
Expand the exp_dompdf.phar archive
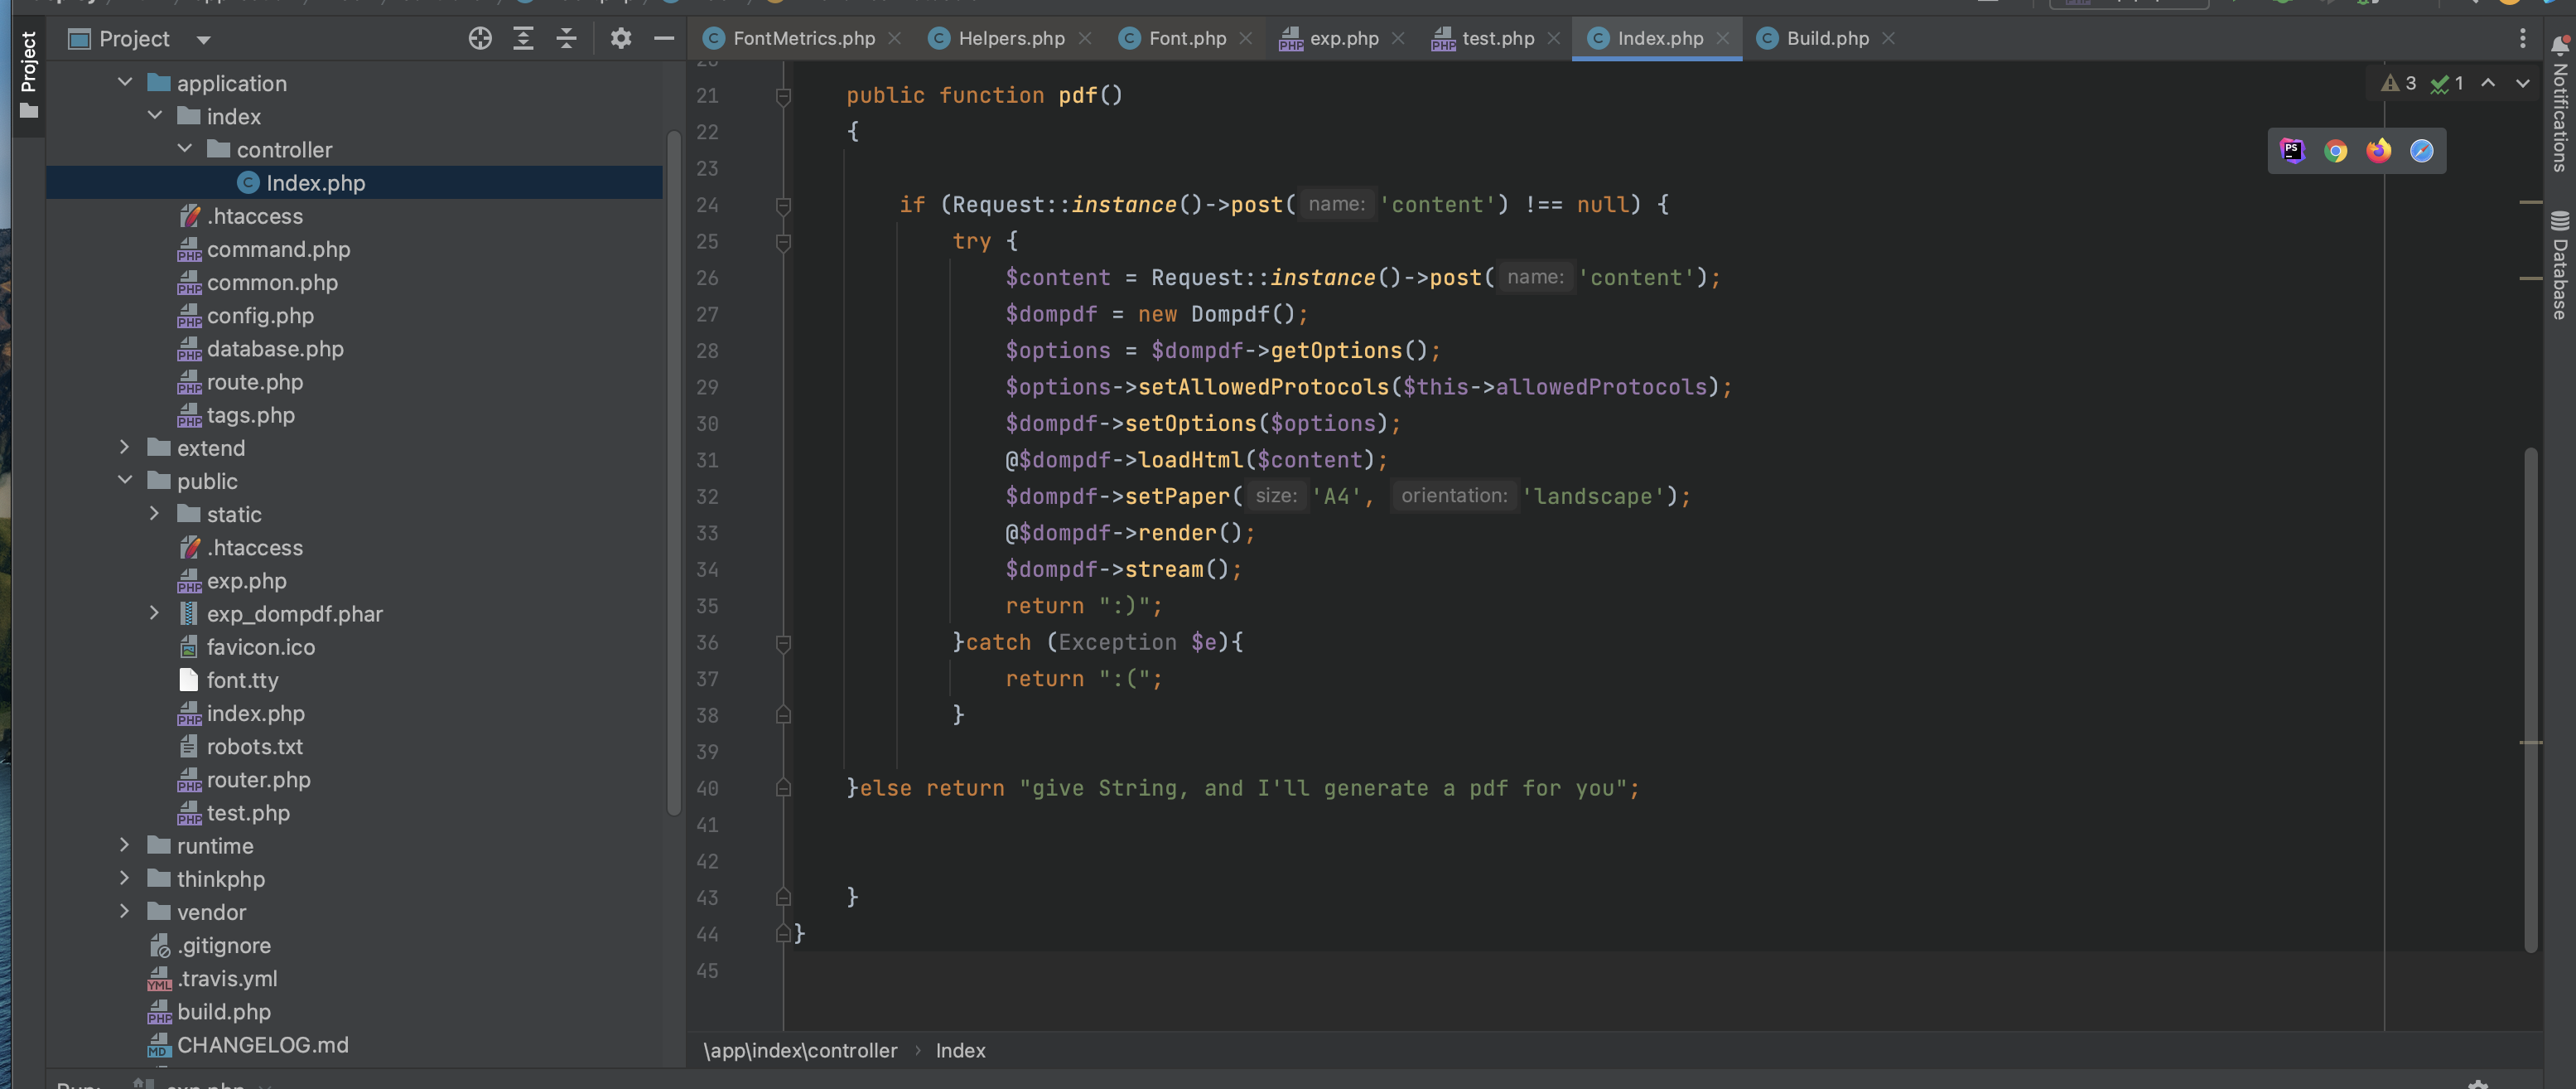[155, 612]
